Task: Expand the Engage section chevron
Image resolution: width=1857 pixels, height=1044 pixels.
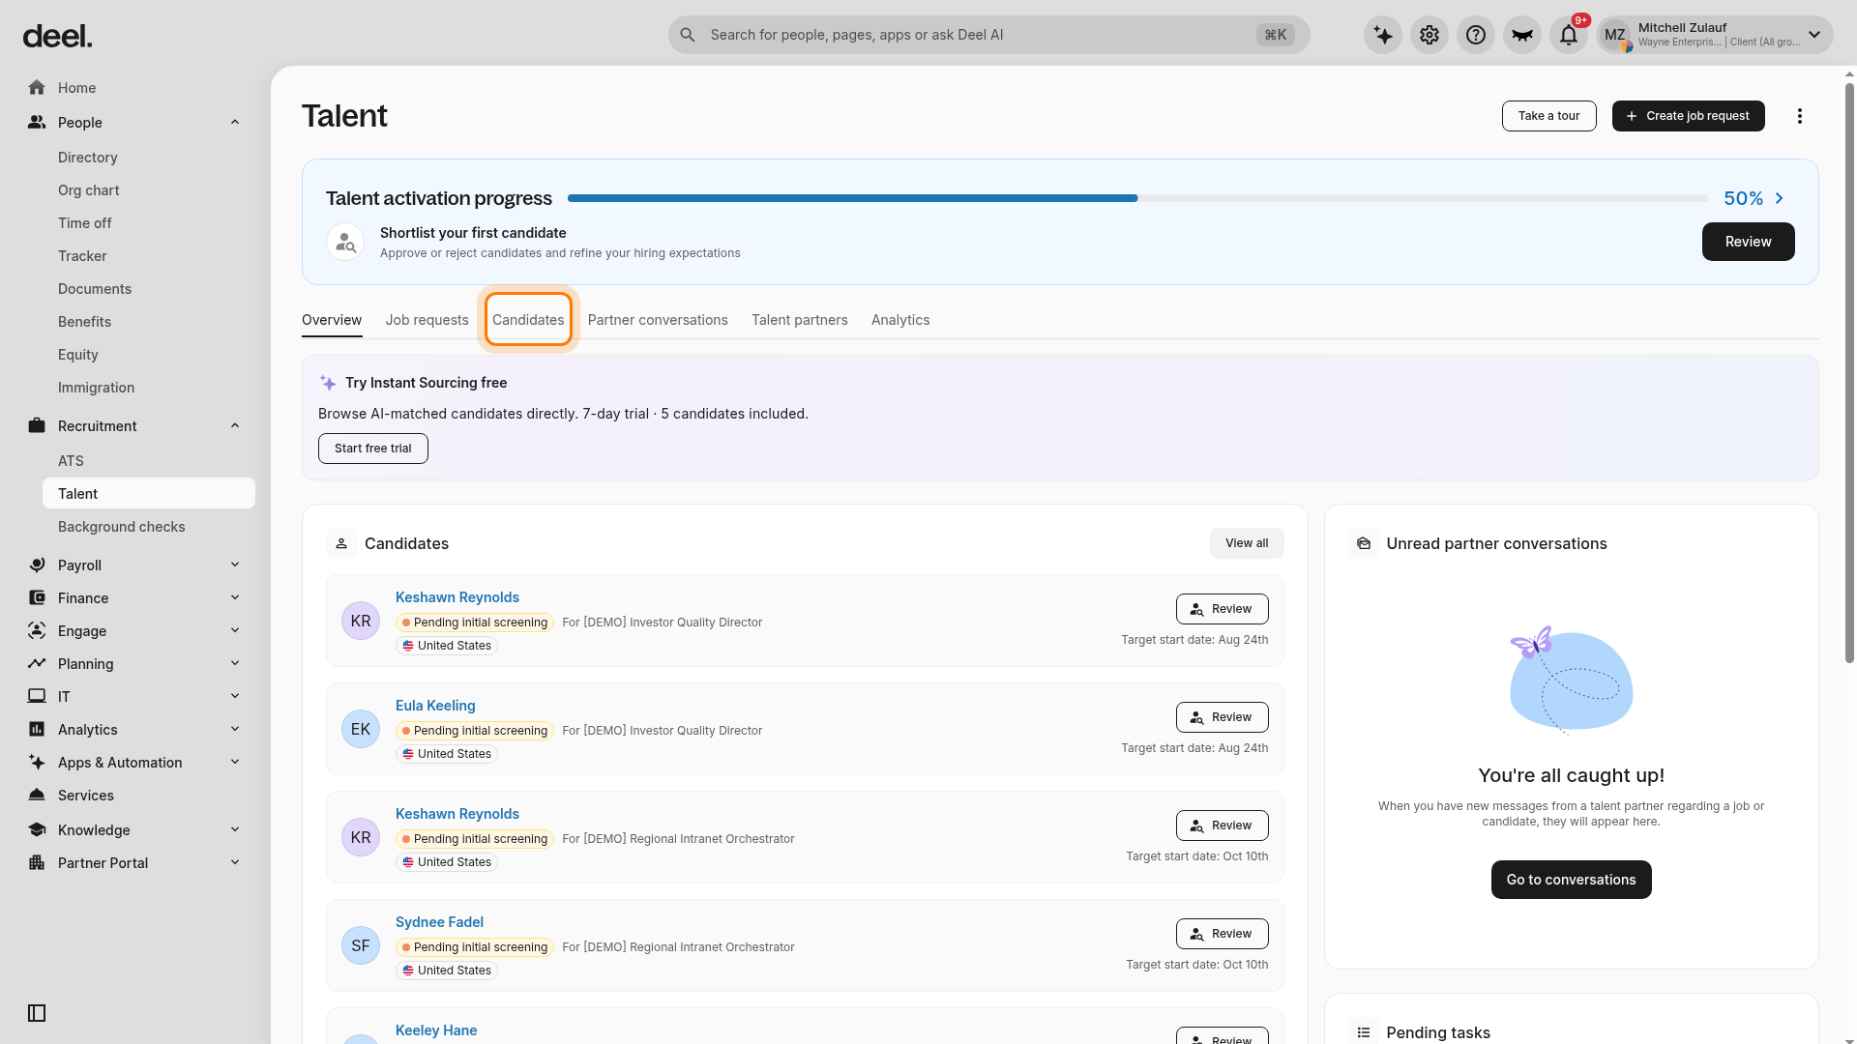Action: (x=235, y=631)
